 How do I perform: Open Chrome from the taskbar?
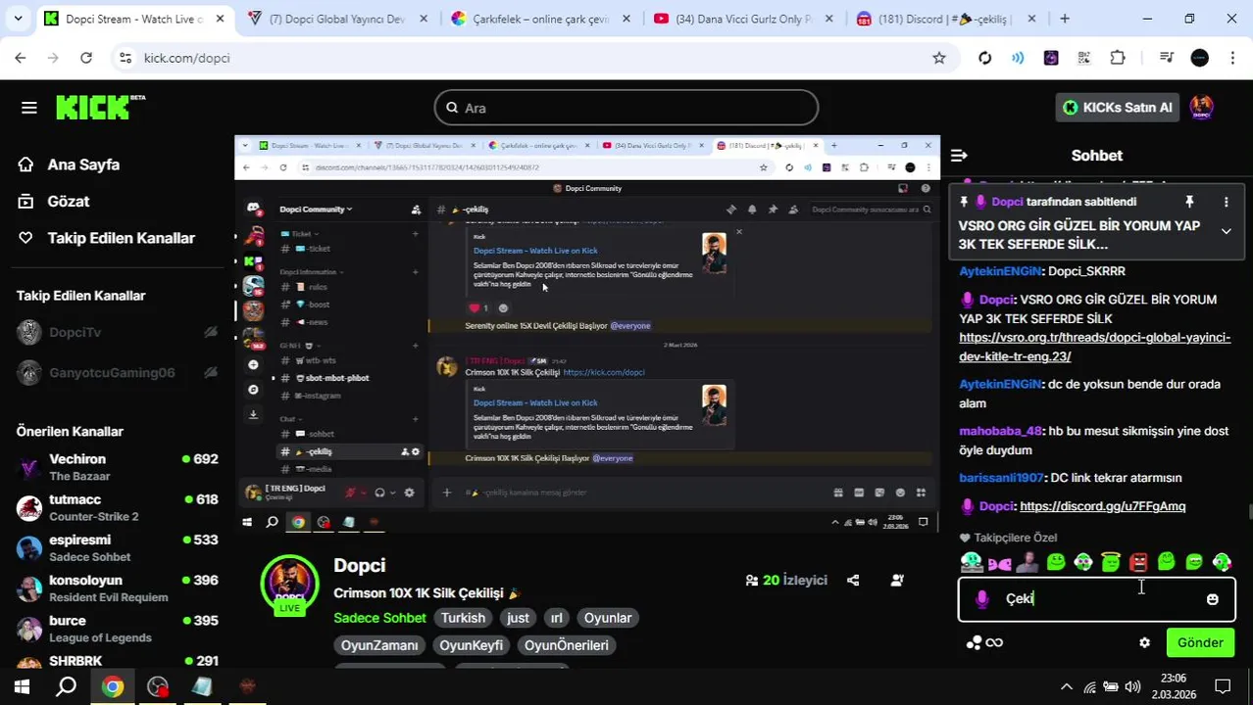click(113, 686)
